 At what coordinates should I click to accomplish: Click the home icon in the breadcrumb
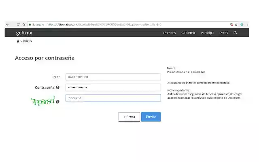18,41
